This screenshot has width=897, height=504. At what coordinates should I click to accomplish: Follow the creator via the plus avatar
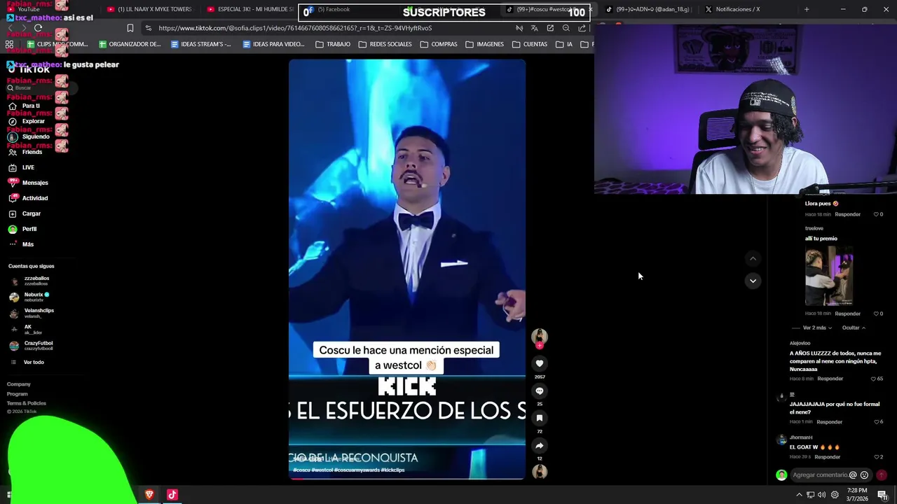tap(540, 345)
